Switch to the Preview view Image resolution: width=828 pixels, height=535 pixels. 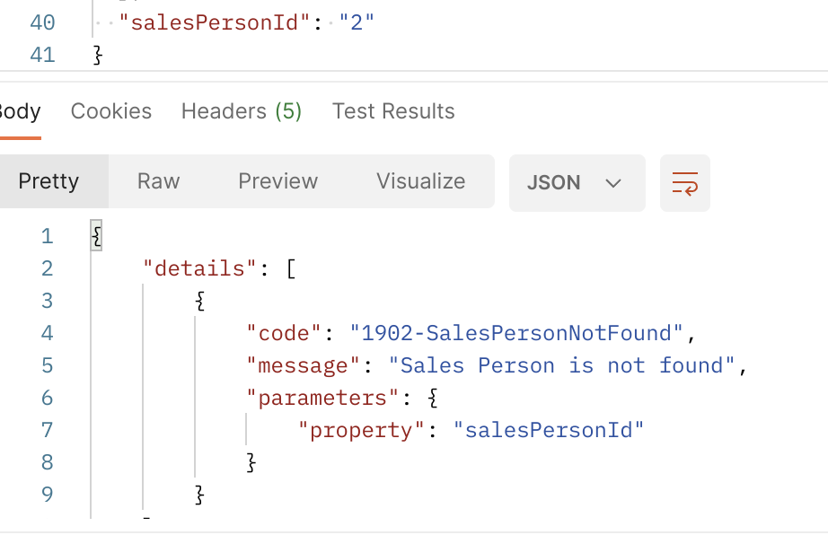[278, 181]
